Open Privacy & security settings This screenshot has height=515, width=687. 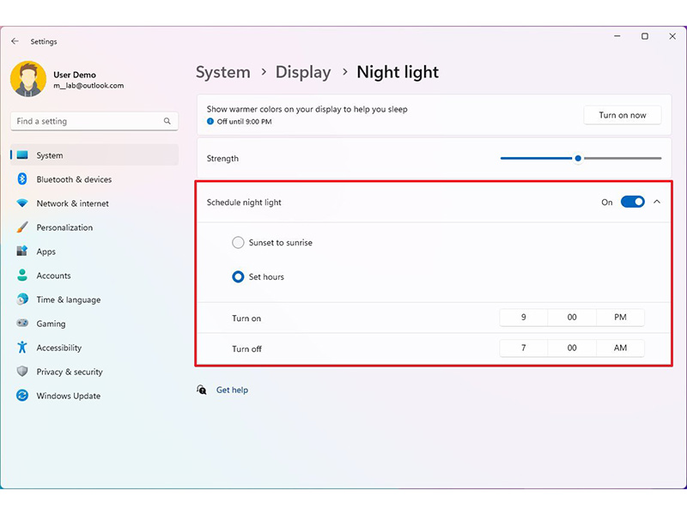pyautogui.click(x=94, y=372)
